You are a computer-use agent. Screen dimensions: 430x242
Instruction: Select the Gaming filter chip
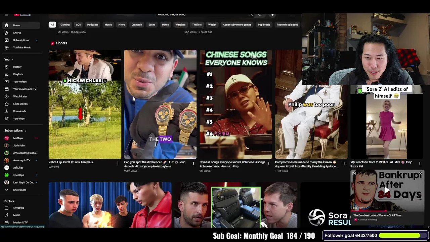pyautogui.click(x=65, y=25)
